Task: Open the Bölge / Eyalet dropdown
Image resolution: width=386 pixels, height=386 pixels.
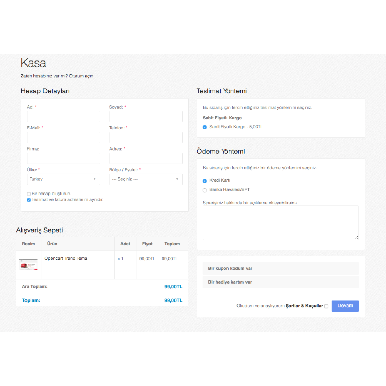Action: [146, 179]
